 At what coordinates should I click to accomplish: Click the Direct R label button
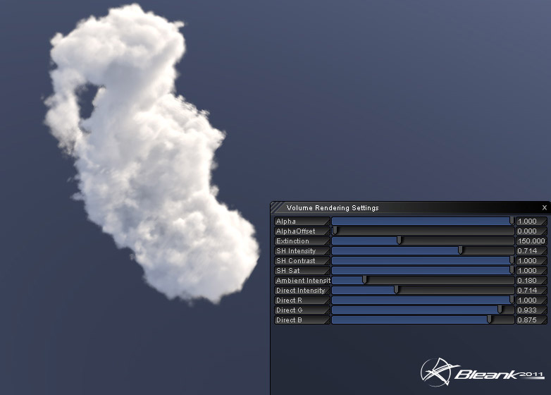click(x=302, y=300)
